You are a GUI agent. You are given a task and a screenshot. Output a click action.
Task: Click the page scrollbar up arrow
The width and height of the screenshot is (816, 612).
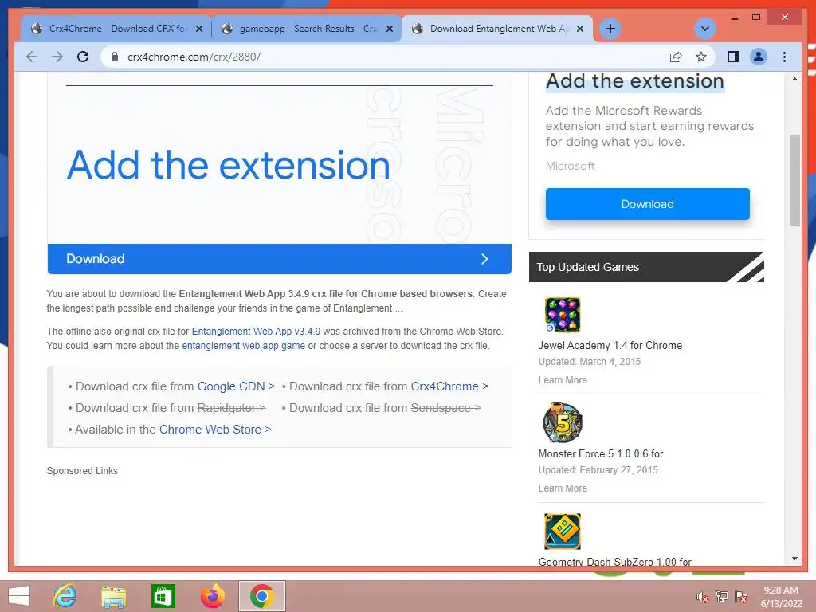pos(794,79)
